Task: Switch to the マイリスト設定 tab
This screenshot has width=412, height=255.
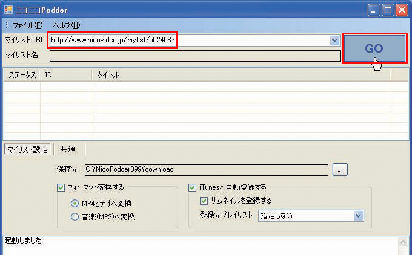Action: pyautogui.click(x=27, y=150)
